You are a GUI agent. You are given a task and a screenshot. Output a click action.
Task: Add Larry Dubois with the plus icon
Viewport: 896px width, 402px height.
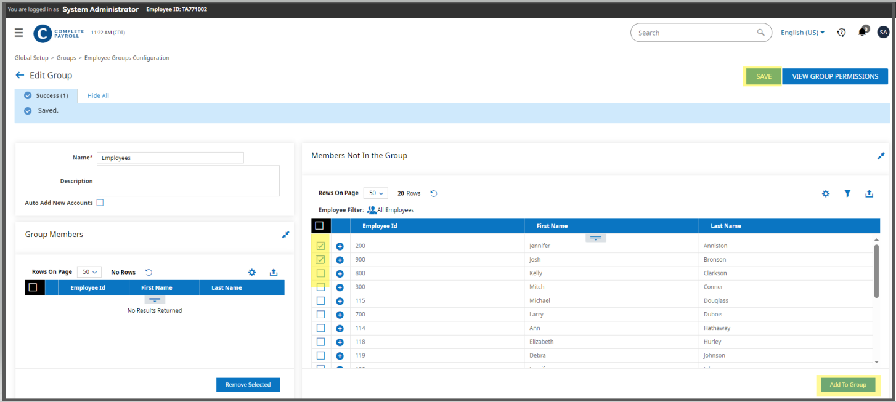click(x=340, y=315)
